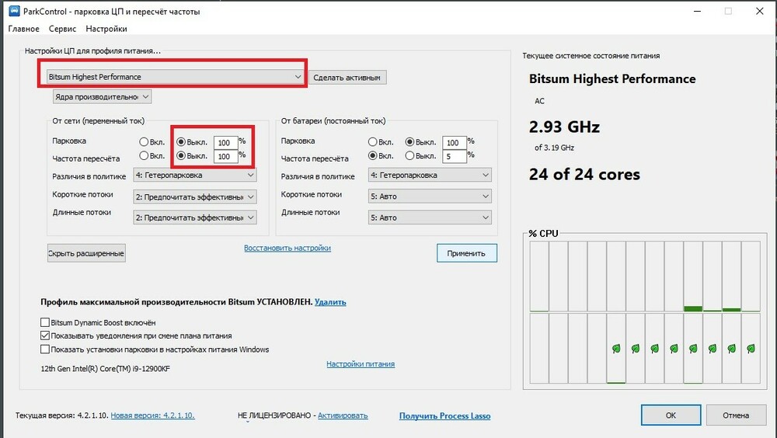777x438 pixels.
Task: Click the 24 of 24 cores text
Action: pos(584,175)
